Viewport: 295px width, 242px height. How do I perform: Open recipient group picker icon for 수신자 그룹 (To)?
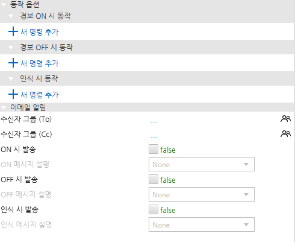[285, 119]
